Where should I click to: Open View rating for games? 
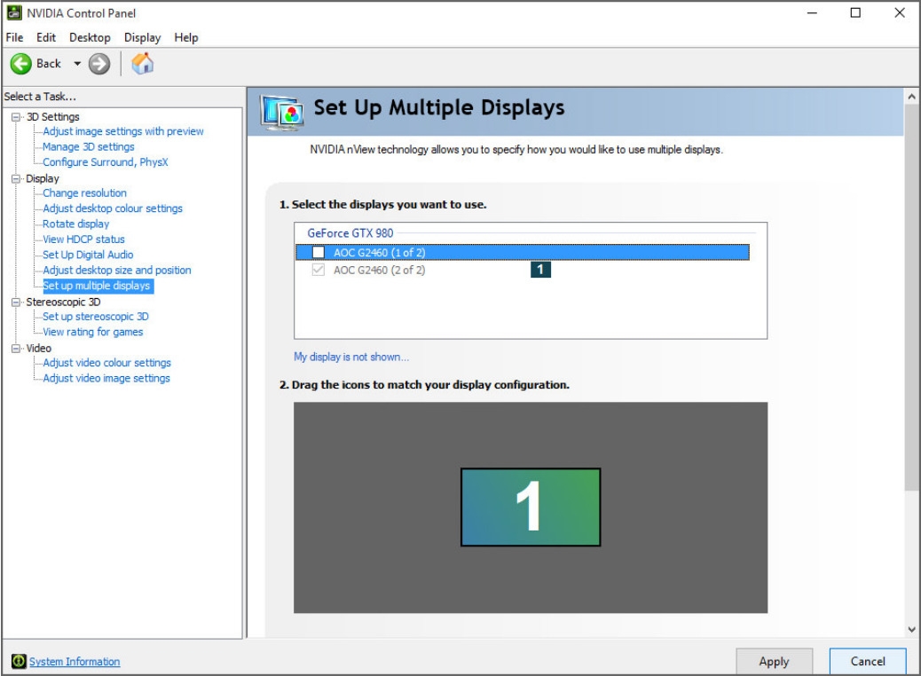[93, 331]
